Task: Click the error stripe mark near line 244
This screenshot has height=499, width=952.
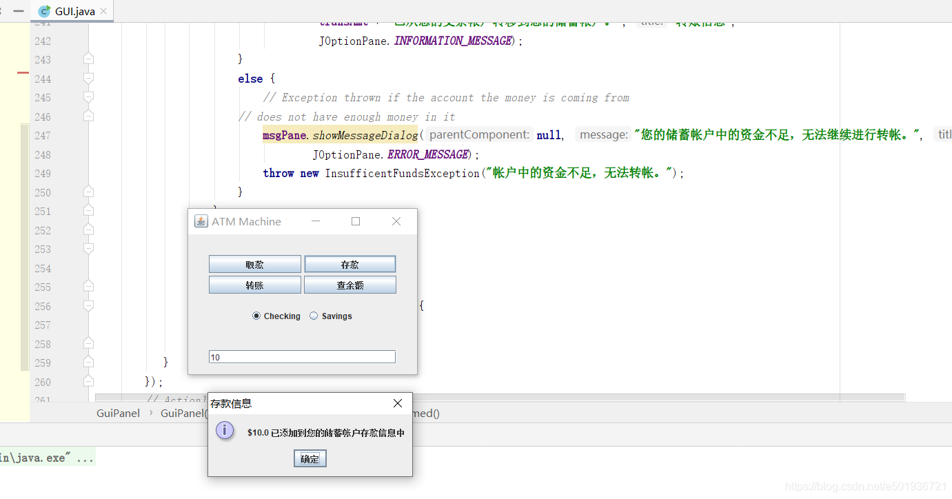Action: 23,72
